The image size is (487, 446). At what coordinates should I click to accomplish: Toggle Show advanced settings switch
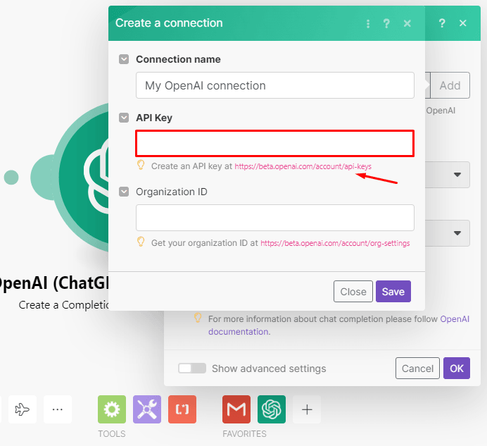(x=191, y=368)
